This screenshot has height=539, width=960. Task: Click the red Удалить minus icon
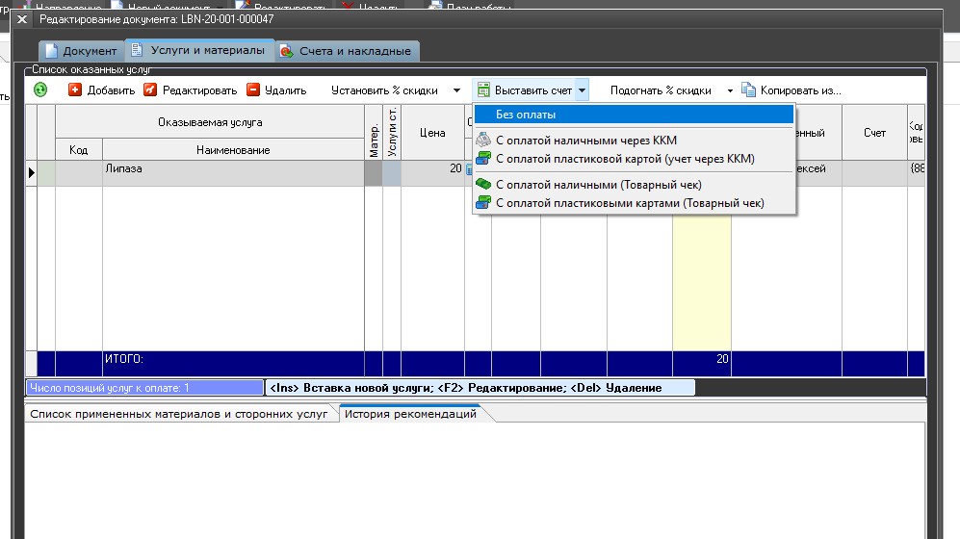[253, 90]
